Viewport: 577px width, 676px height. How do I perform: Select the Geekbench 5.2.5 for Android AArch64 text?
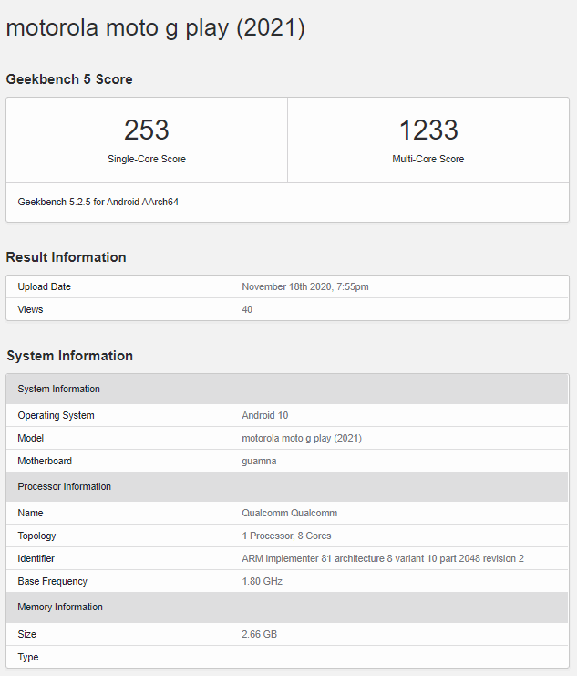[98, 202]
